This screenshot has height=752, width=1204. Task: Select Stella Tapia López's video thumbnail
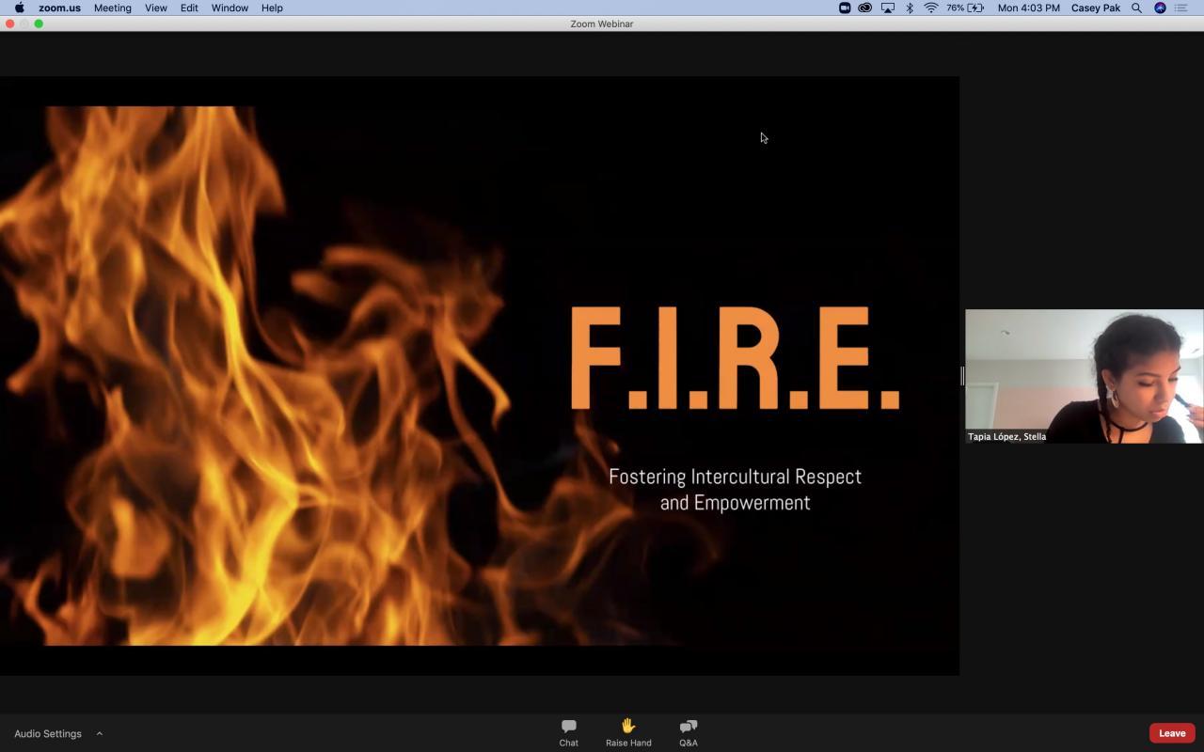pos(1084,376)
